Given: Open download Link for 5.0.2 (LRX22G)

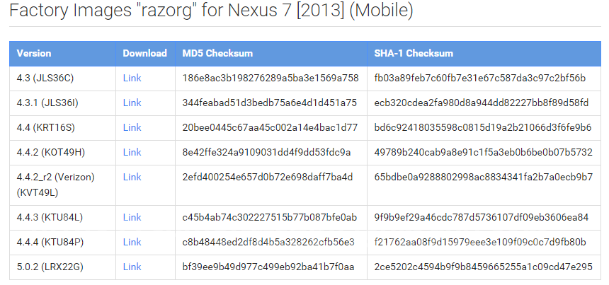Looking at the screenshot, I should click(x=132, y=267).
